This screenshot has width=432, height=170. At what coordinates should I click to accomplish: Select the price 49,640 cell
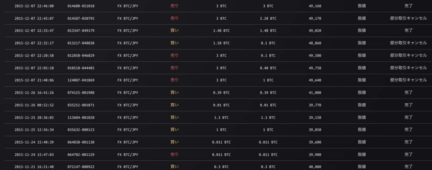[315, 80]
